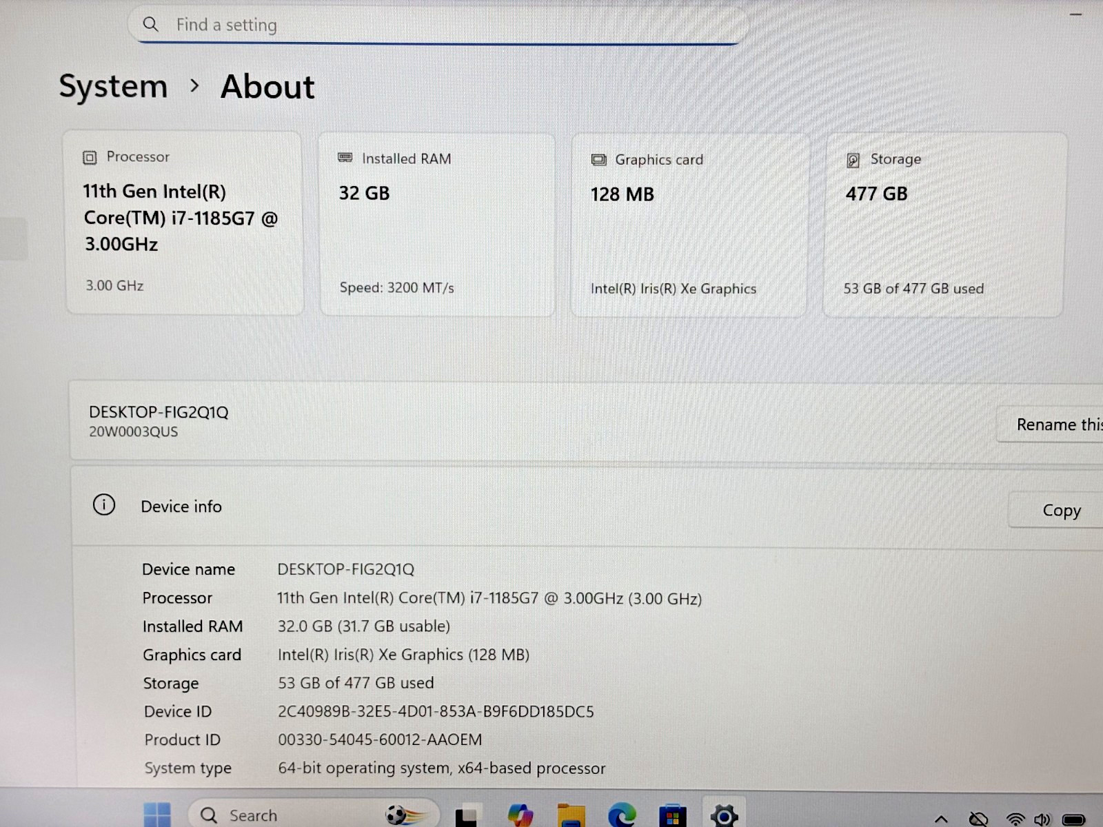Click the Graphics card monitor icon
The width and height of the screenshot is (1103, 827).
point(598,160)
